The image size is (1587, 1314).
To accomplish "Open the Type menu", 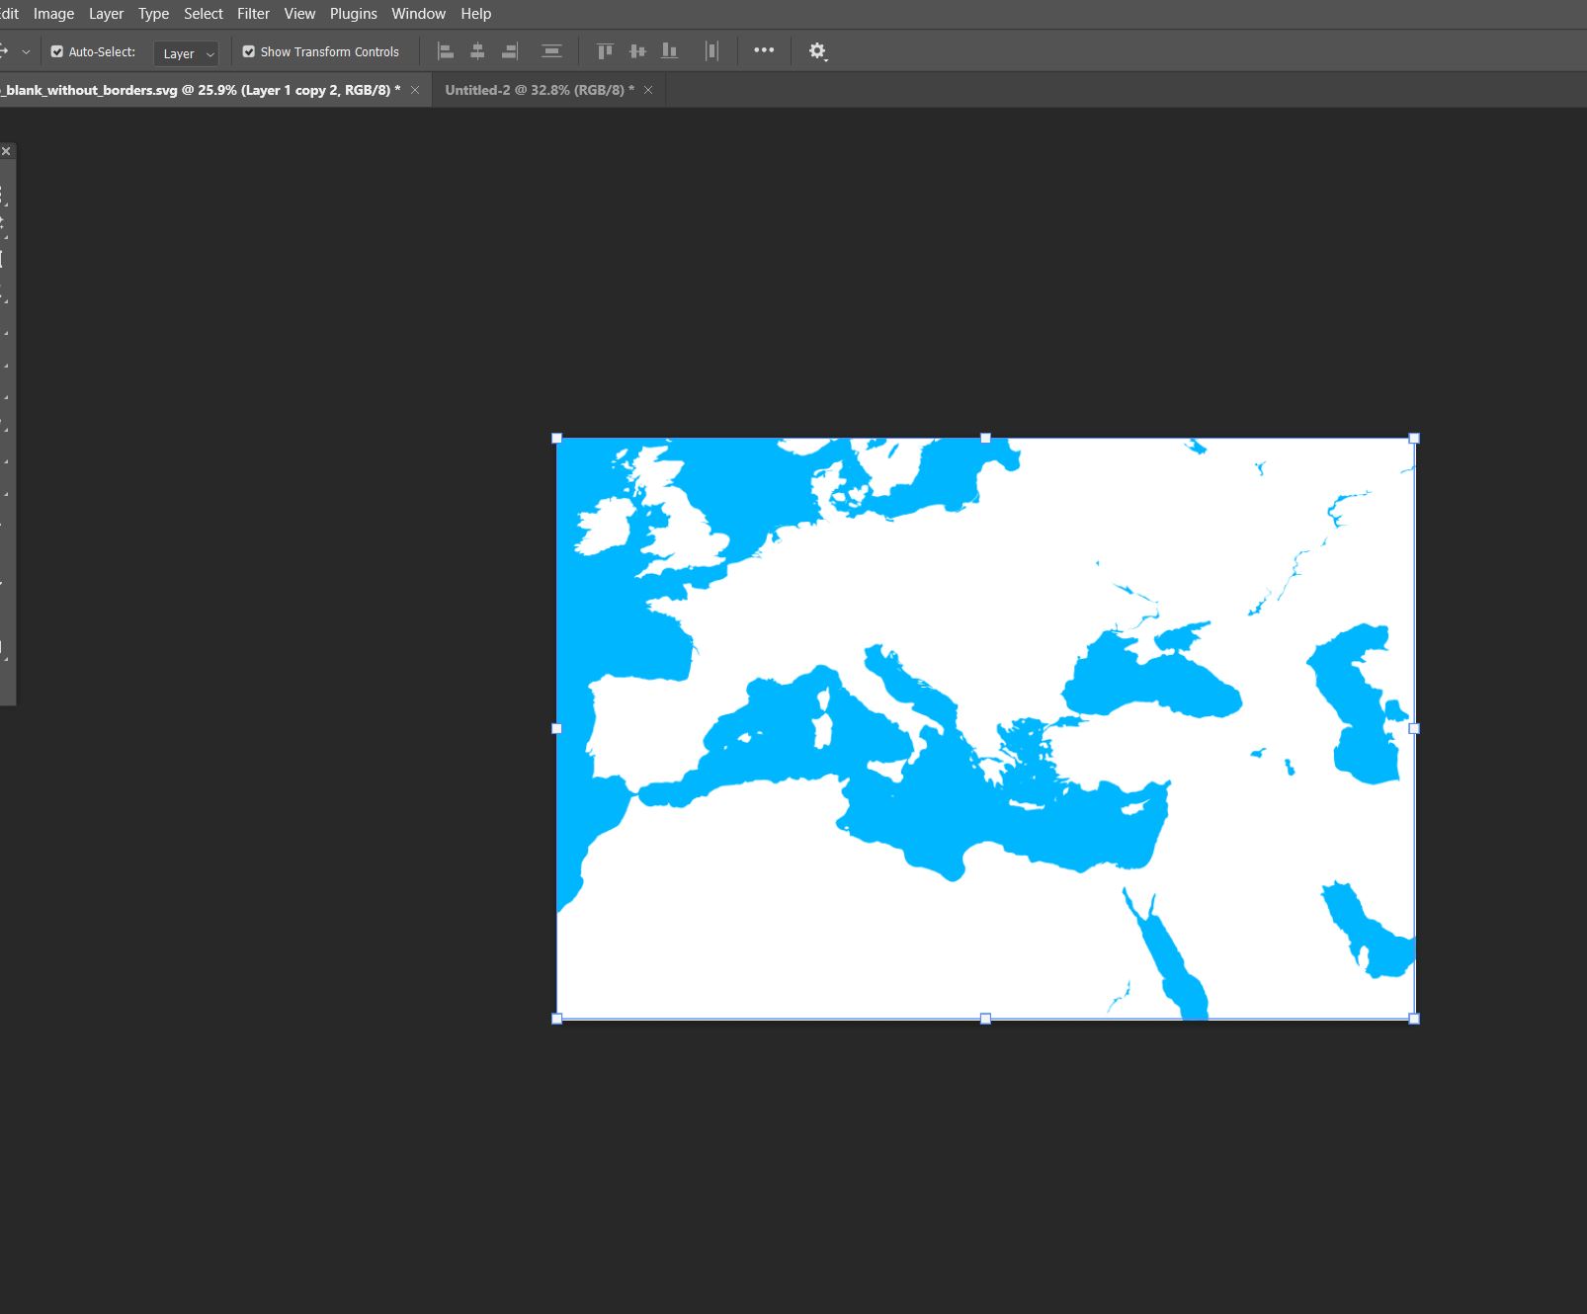I will coord(153,14).
